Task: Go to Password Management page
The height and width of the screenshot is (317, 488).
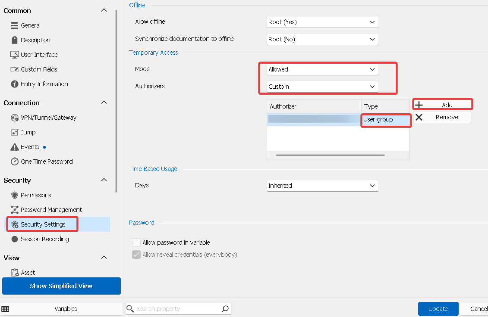Action: tap(51, 210)
